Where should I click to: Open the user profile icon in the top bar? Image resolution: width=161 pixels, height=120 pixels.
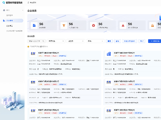click(x=28, y=2)
